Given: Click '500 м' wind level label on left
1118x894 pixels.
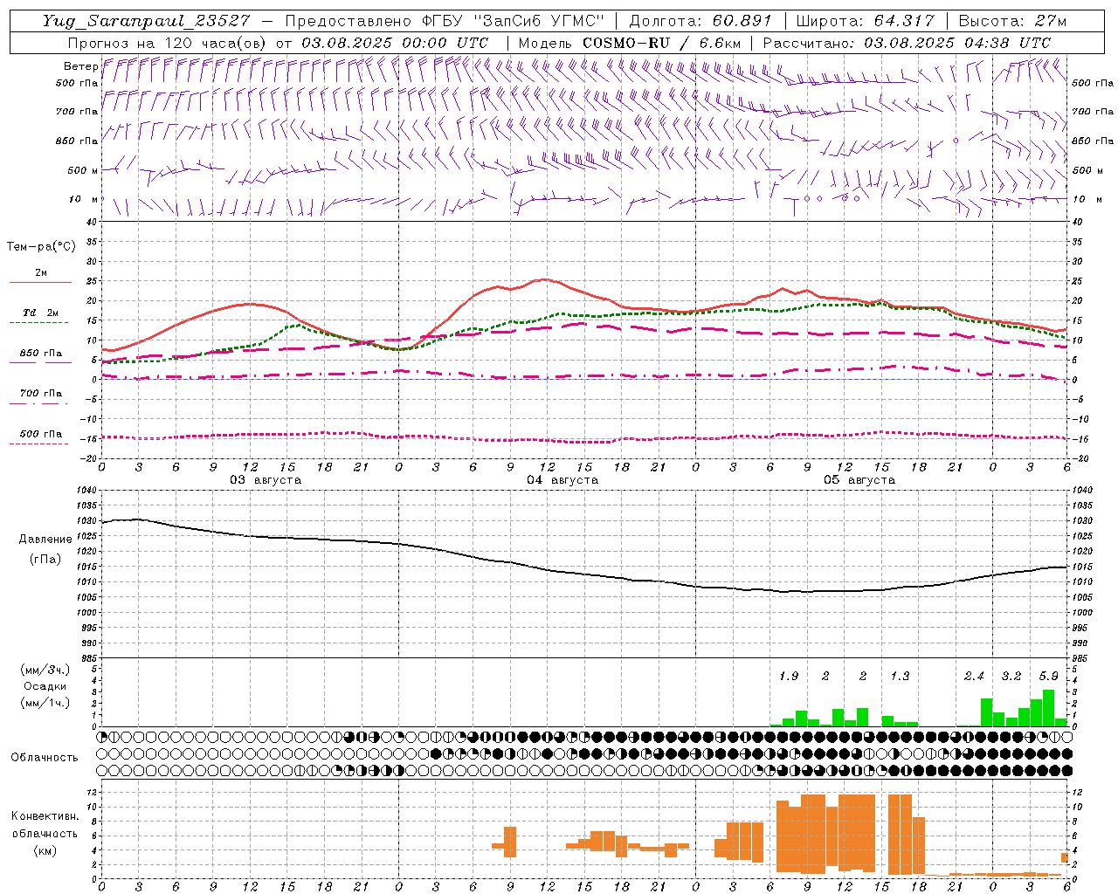Looking at the screenshot, I should coord(83,171).
